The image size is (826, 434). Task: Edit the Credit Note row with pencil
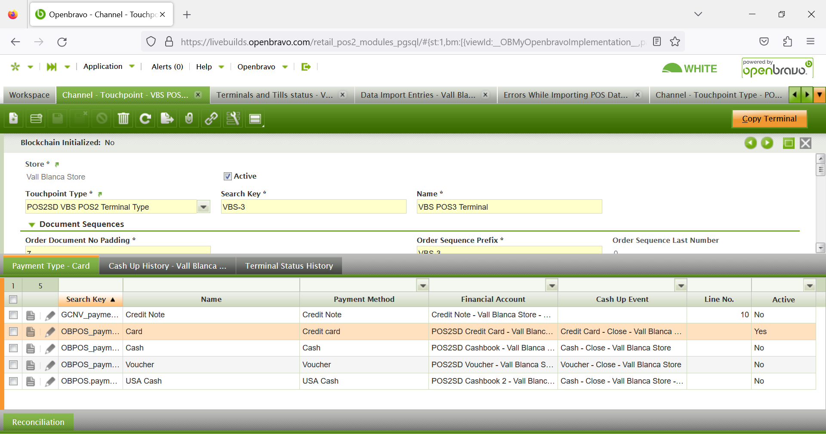click(x=50, y=315)
